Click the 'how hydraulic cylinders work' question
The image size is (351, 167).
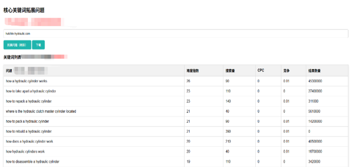coord(26,151)
